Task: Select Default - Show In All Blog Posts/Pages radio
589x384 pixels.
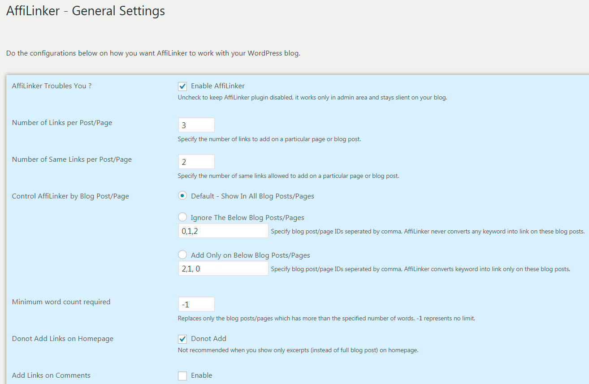Action: [x=182, y=196]
